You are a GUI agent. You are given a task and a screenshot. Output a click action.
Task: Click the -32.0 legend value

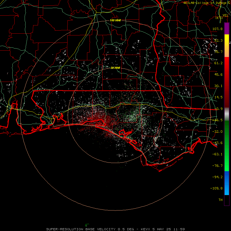coord(217,132)
